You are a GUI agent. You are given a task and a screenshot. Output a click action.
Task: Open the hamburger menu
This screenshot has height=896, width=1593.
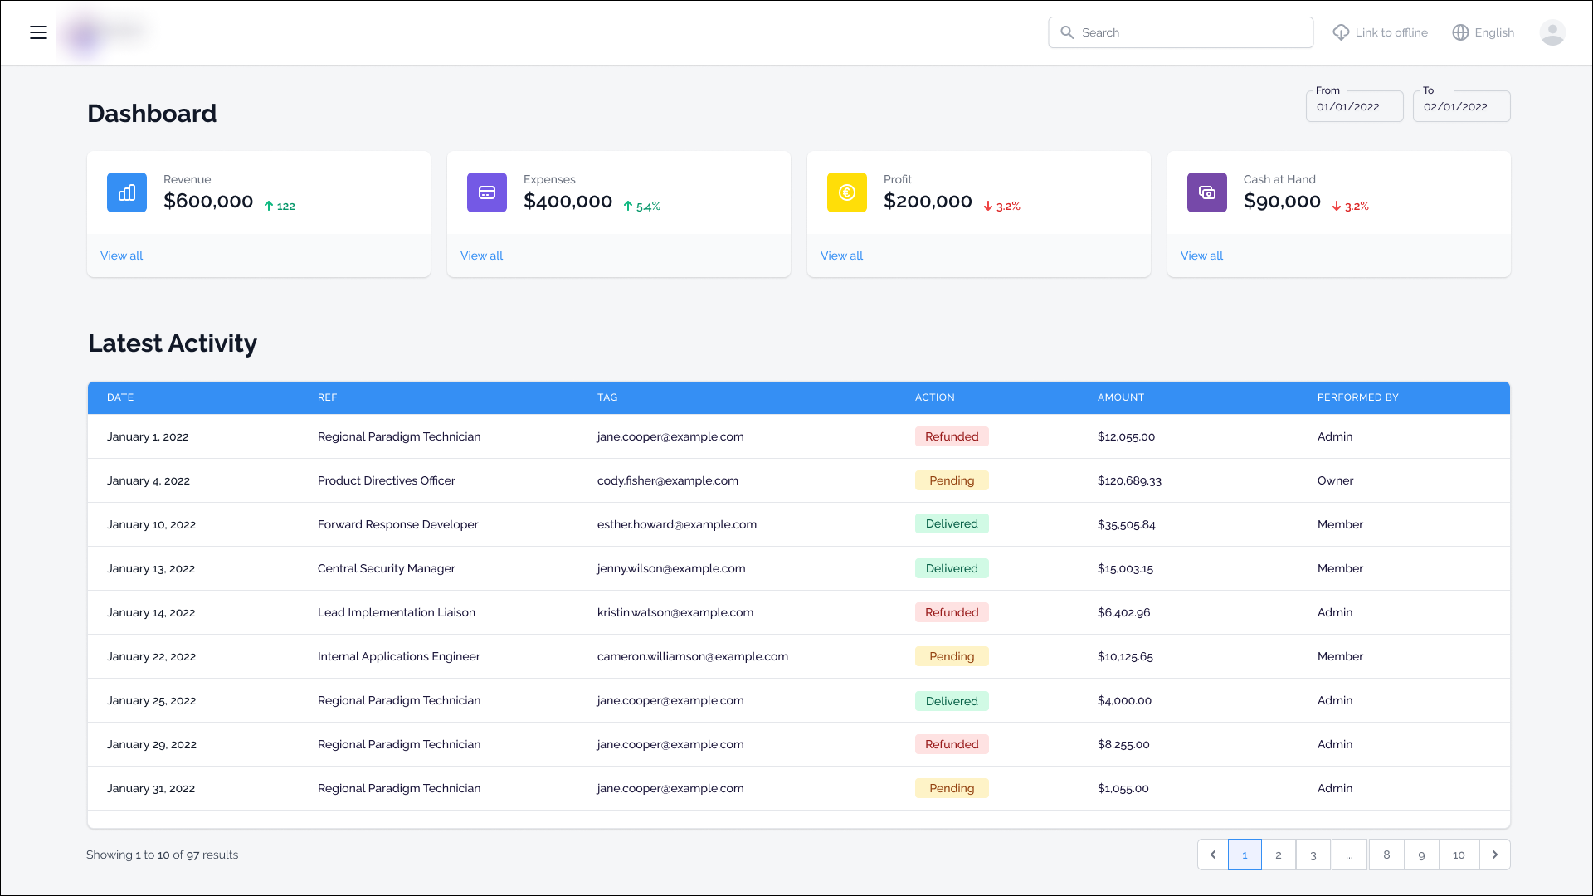point(38,32)
